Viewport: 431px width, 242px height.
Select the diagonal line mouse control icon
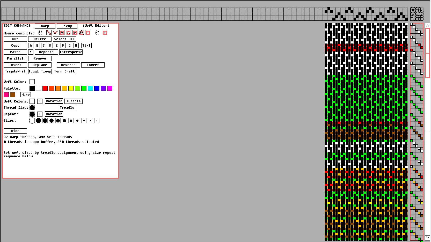(49, 33)
